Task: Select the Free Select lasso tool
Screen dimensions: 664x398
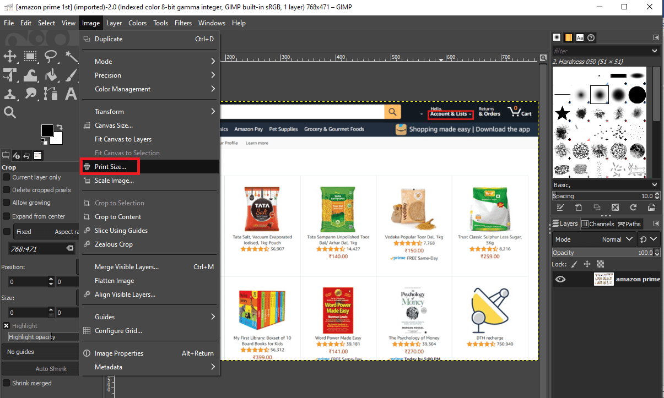Action: (x=51, y=56)
